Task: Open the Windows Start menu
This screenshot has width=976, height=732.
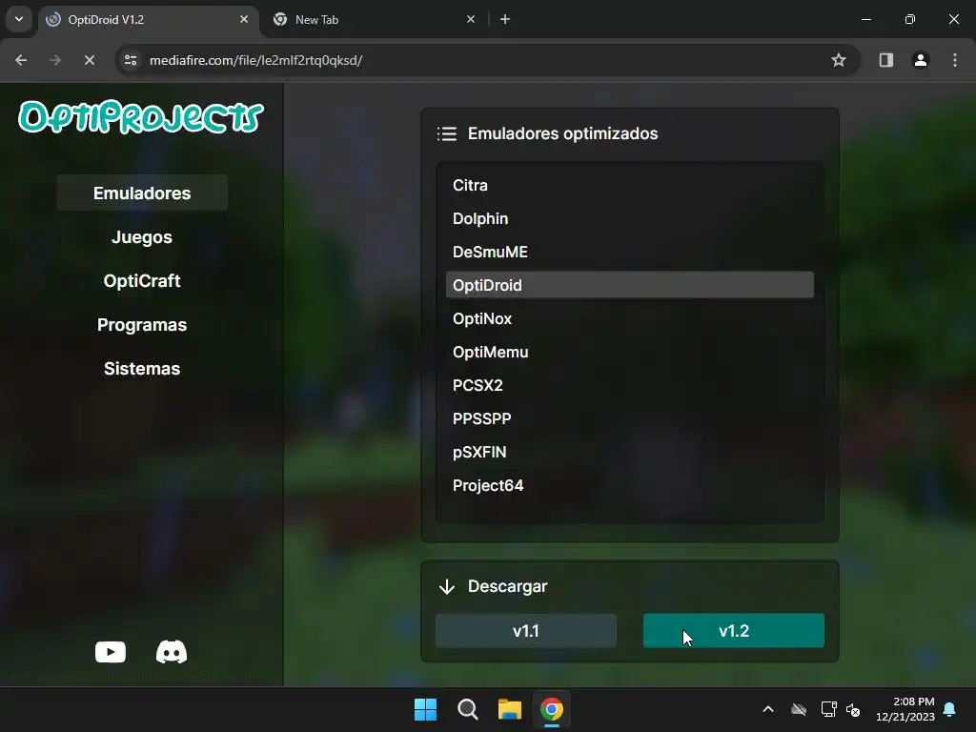Action: pyautogui.click(x=426, y=709)
